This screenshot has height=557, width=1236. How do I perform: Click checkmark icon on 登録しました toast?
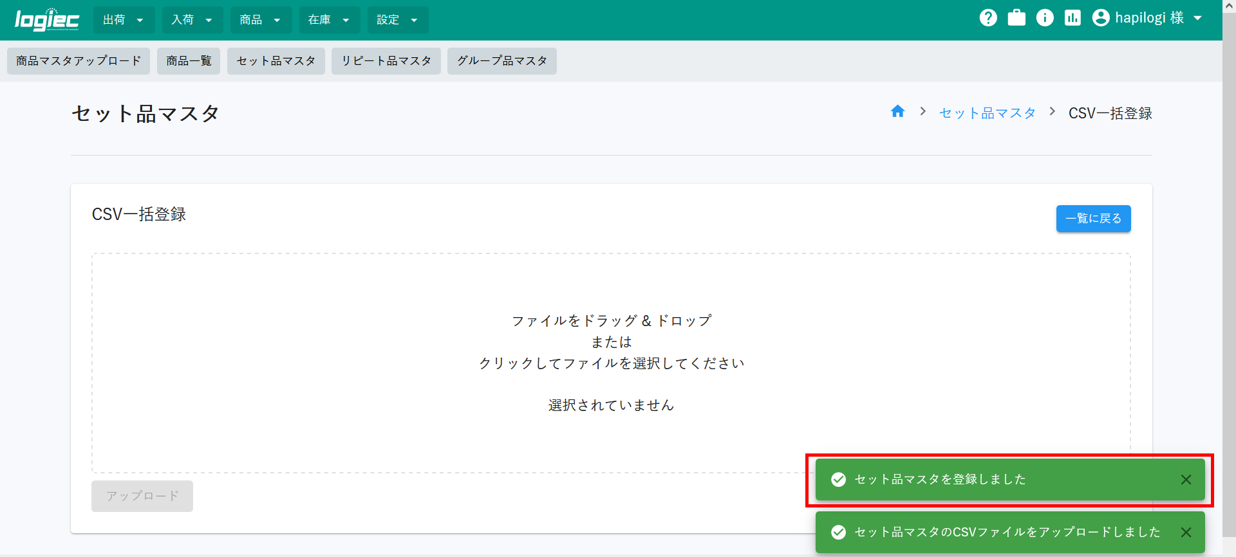[x=838, y=480]
